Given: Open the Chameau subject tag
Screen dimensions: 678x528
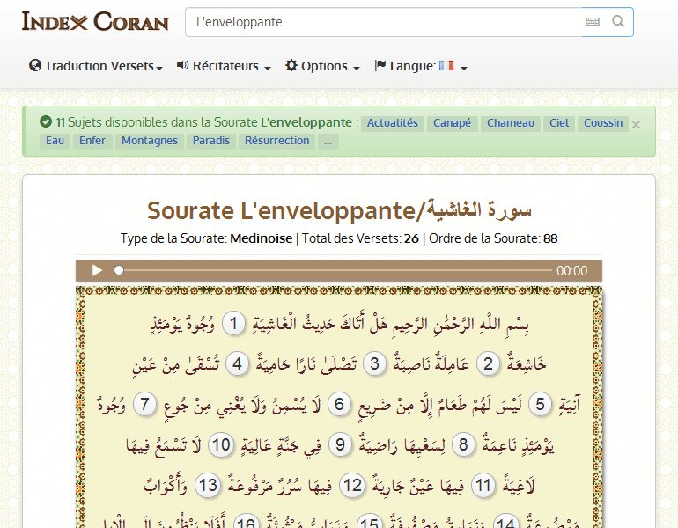Looking at the screenshot, I should (x=511, y=123).
